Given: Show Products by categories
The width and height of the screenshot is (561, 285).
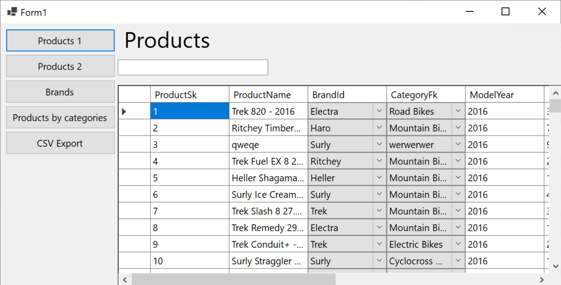Looking at the screenshot, I should pos(60,118).
